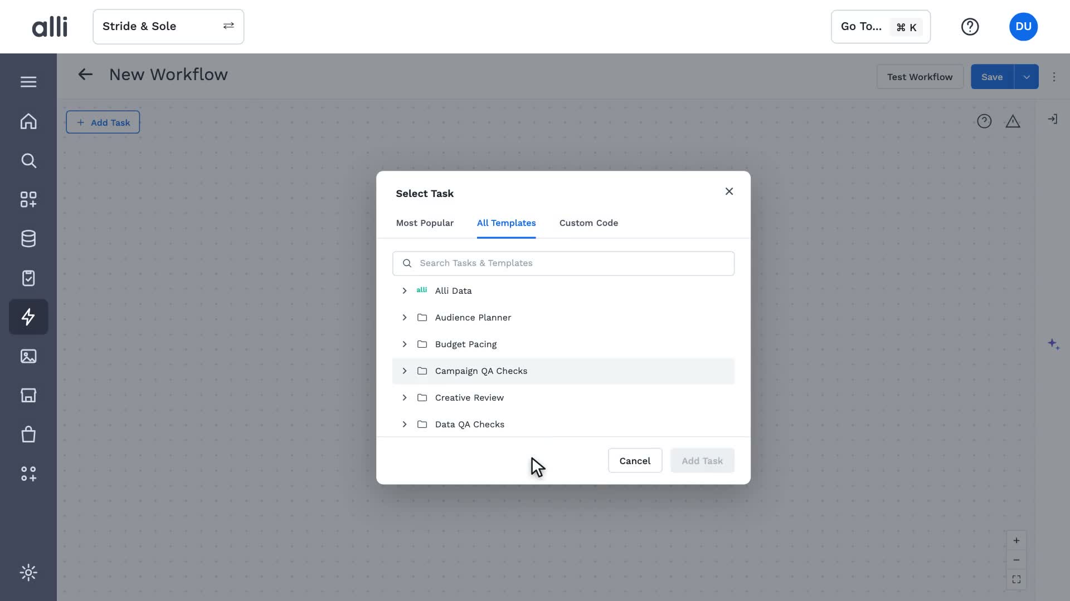The image size is (1070, 601).
Task: Expand the Audience Planner folder
Action: click(x=405, y=317)
